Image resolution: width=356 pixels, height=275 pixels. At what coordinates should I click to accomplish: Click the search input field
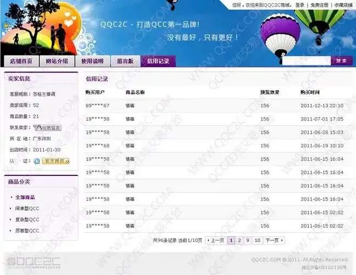click(x=306, y=61)
